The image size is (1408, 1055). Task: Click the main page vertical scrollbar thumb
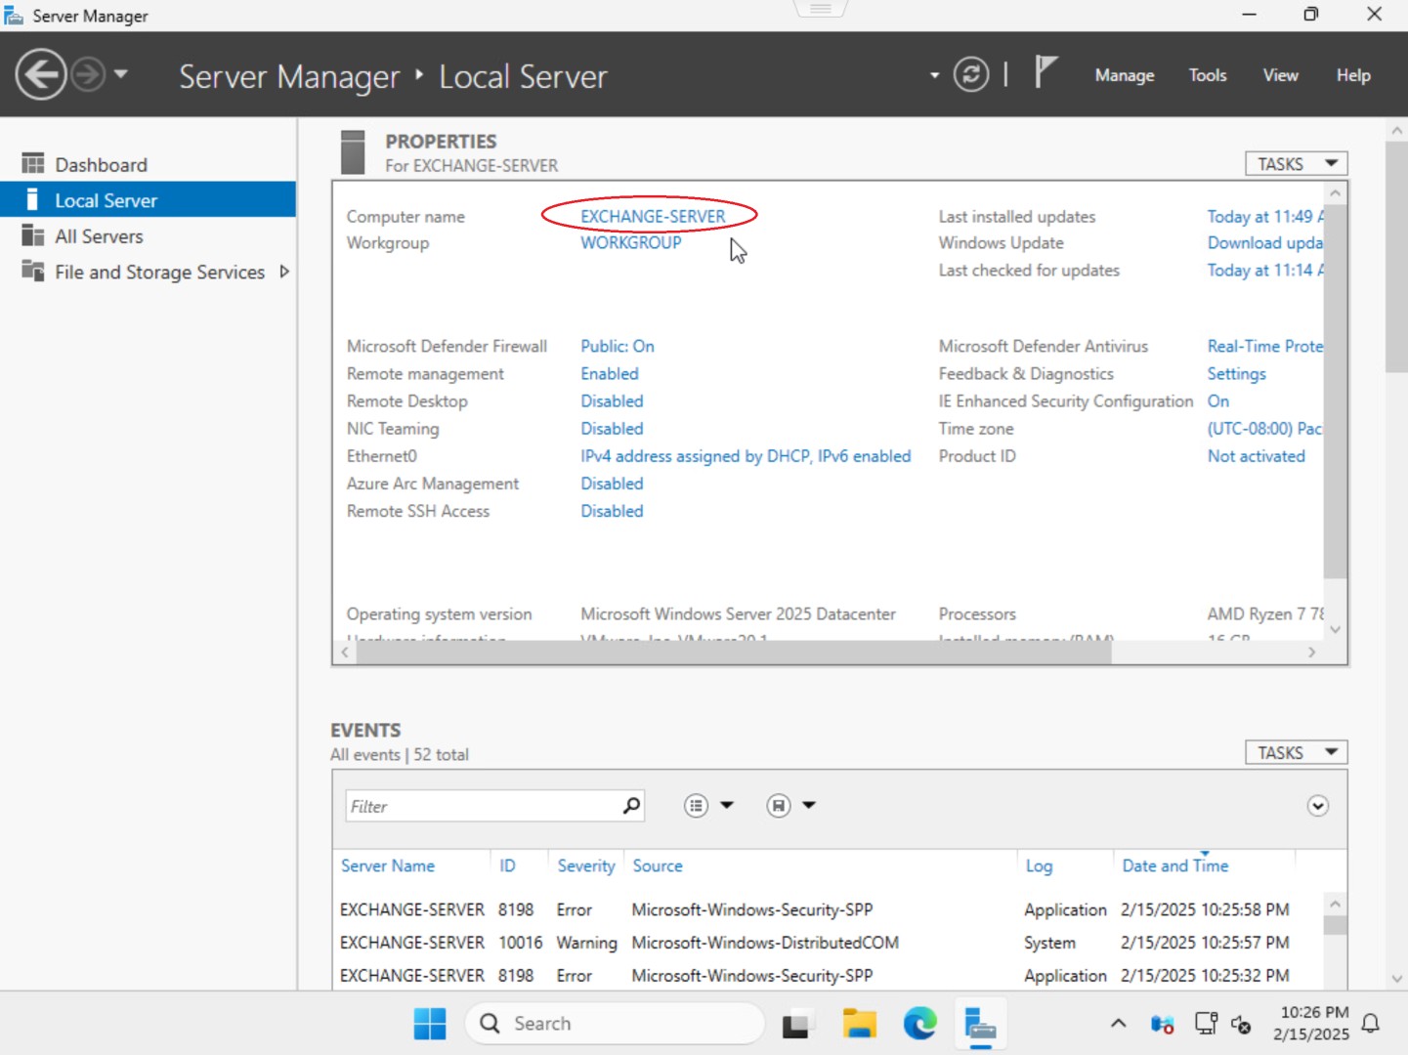point(1396,256)
